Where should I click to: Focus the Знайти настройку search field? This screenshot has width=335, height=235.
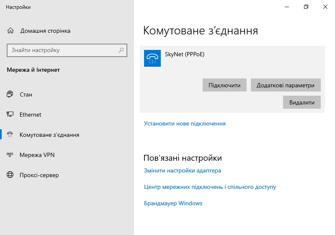tap(67, 50)
